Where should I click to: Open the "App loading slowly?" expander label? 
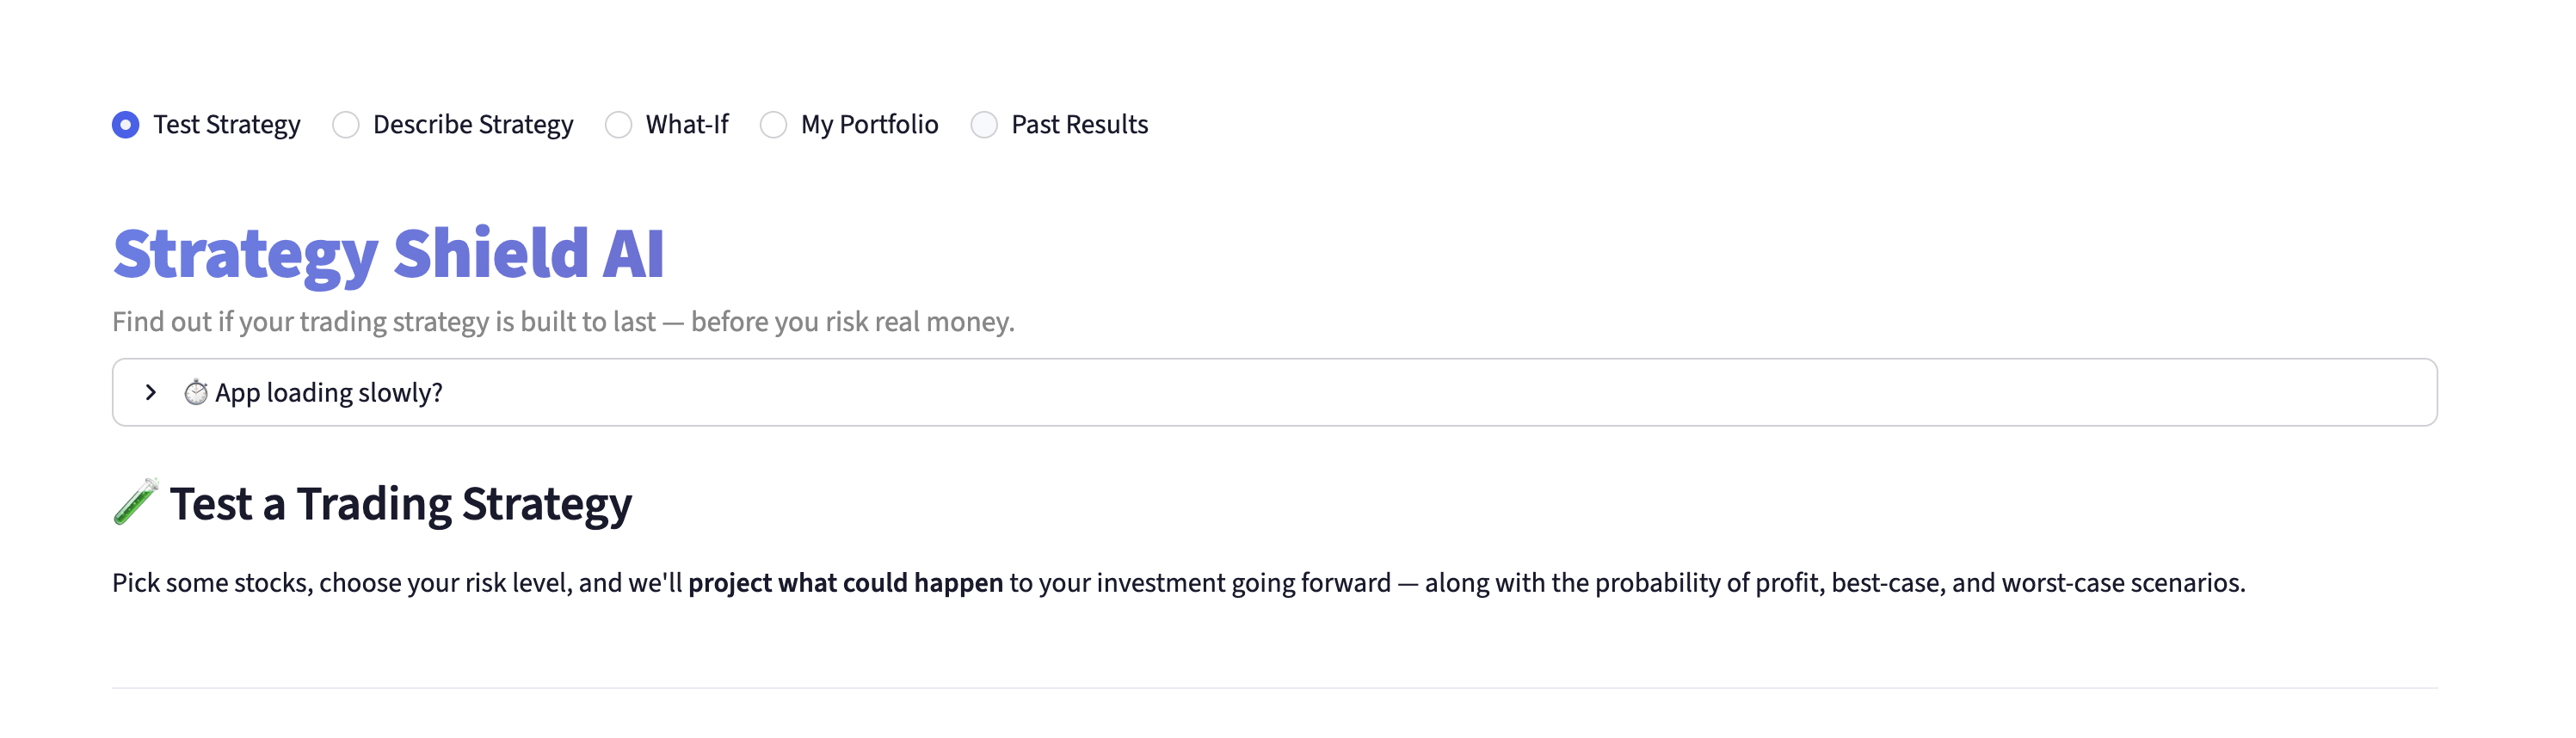329,393
